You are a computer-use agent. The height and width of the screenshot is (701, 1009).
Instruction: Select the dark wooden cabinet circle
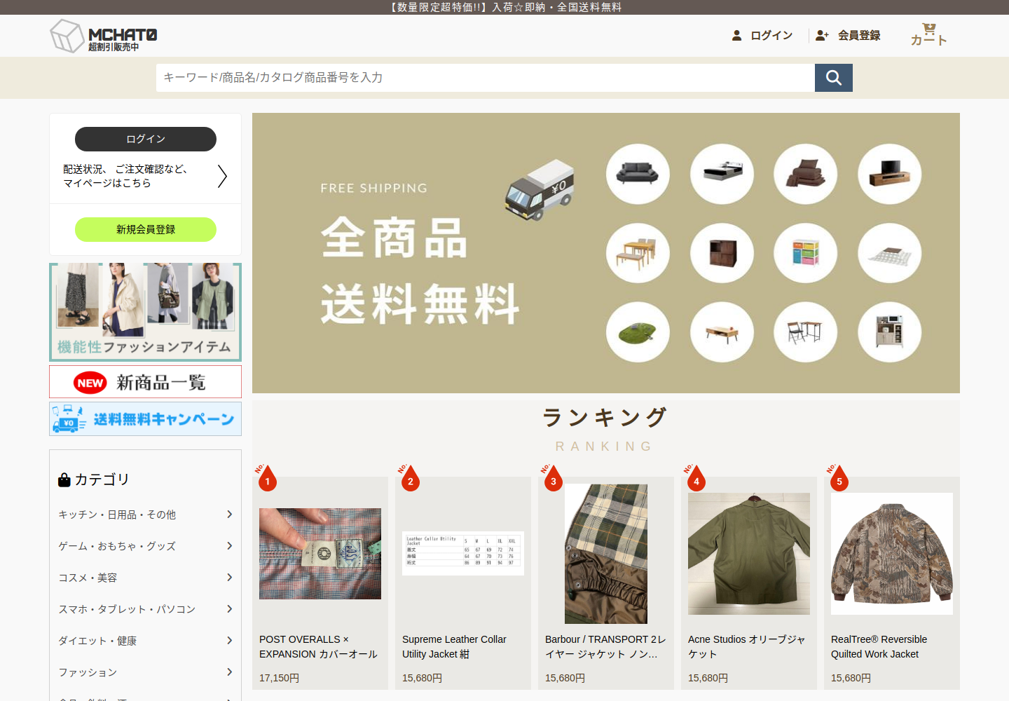pos(722,253)
